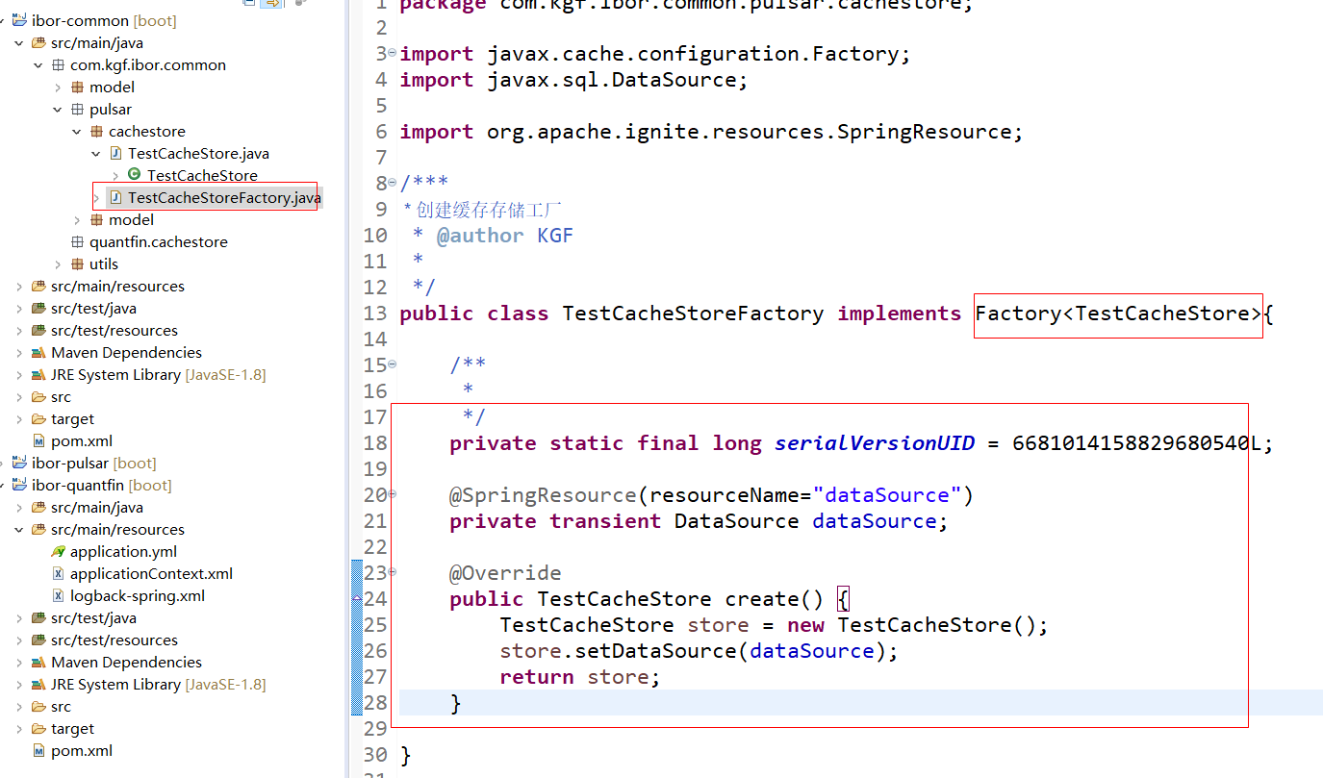Collapse the src/main/java folder in ibor-common

tap(19, 42)
